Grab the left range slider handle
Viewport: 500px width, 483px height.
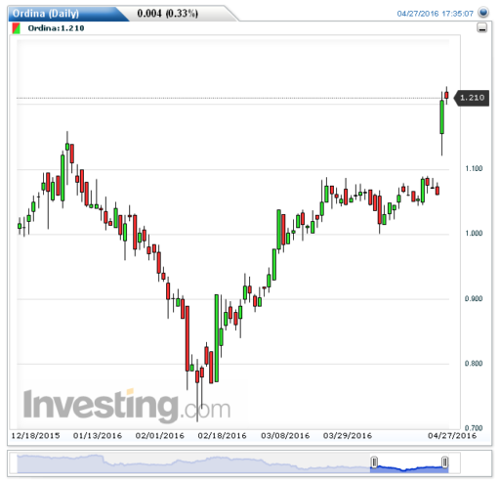(374, 461)
